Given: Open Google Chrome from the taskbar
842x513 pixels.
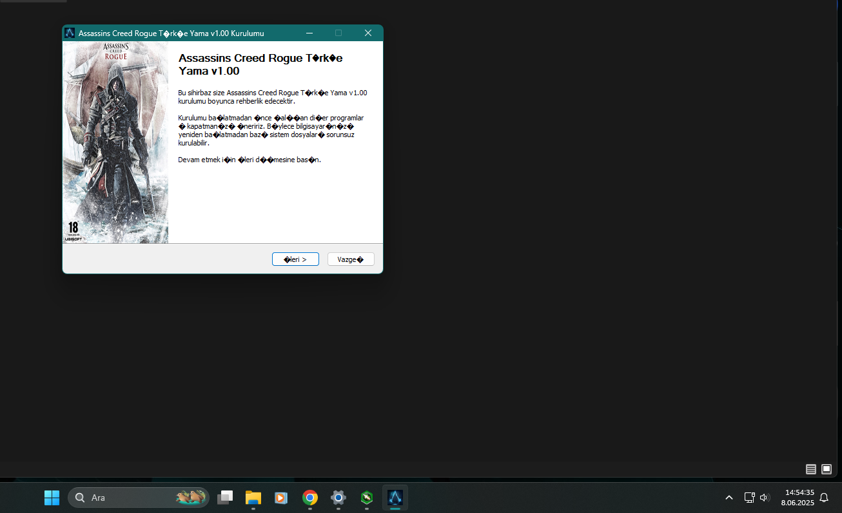Looking at the screenshot, I should click(310, 498).
